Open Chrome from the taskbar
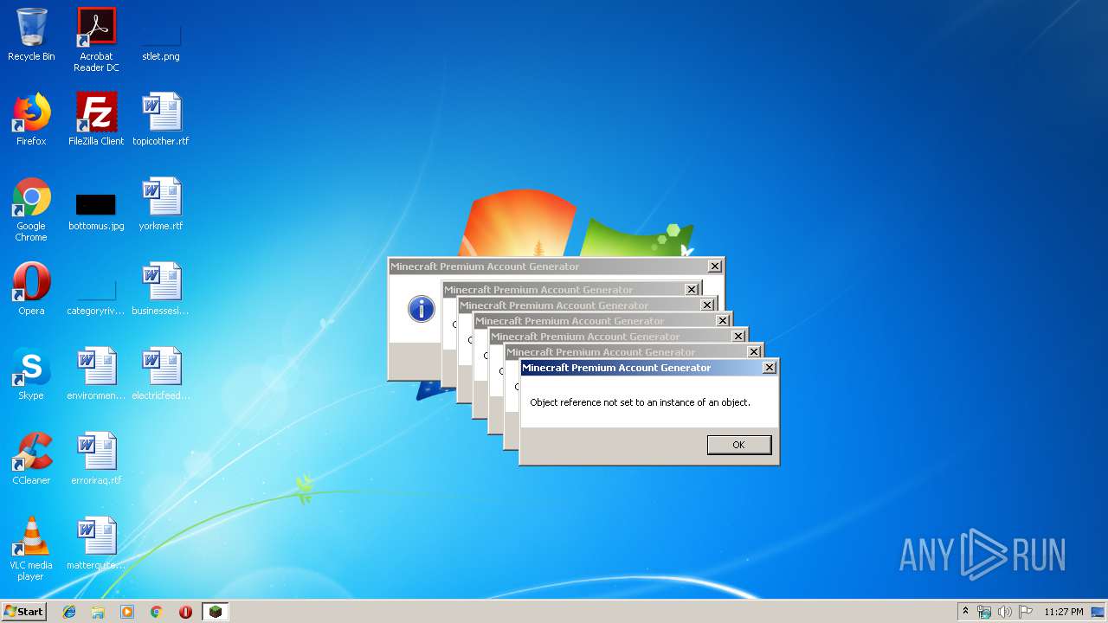Viewport: 1108px width, 623px height. pyautogui.click(x=157, y=612)
